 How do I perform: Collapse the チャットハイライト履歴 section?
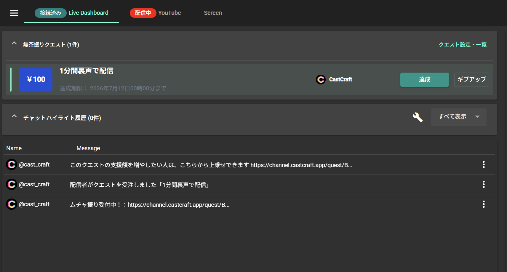point(14,116)
